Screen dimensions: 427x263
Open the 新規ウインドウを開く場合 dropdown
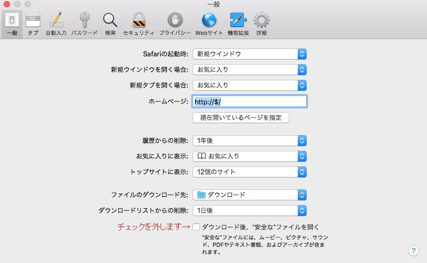[250, 69]
